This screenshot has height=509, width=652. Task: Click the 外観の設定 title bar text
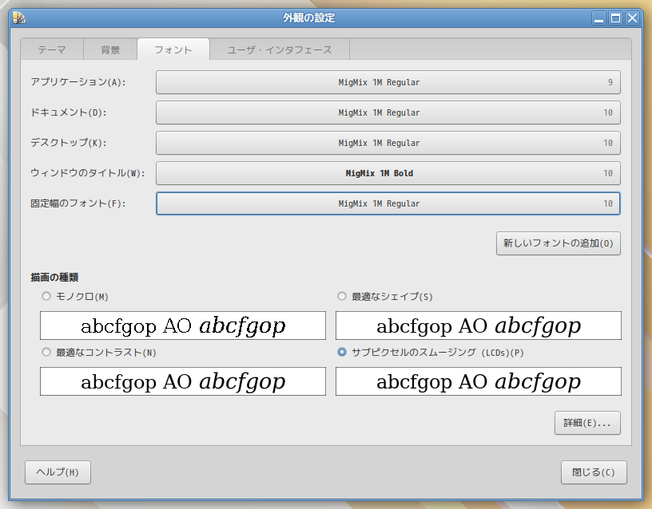point(309,18)
